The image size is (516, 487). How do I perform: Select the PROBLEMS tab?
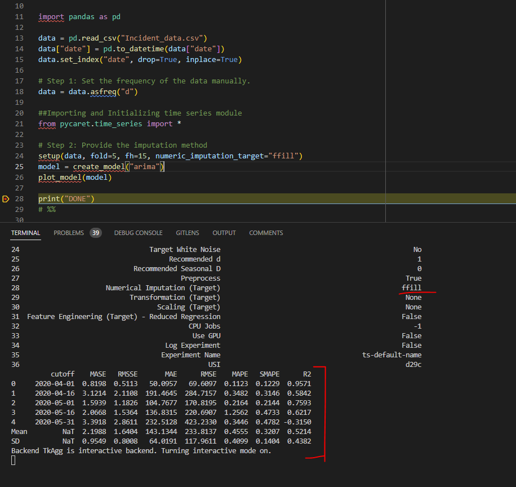[x=69, y=233]
